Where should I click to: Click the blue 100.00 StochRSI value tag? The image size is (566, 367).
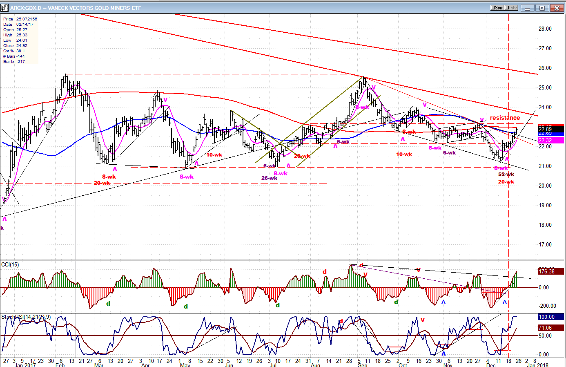pos(551,317)
